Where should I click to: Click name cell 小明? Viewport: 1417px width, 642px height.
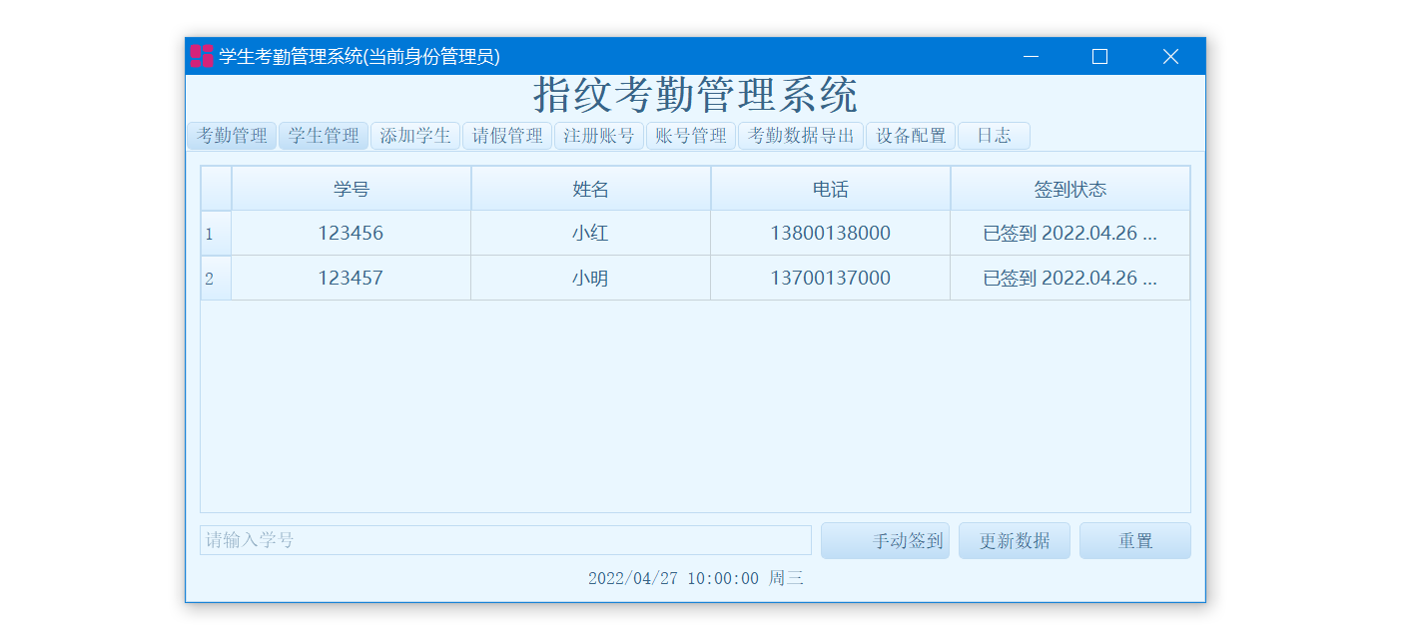pos(591,279)
